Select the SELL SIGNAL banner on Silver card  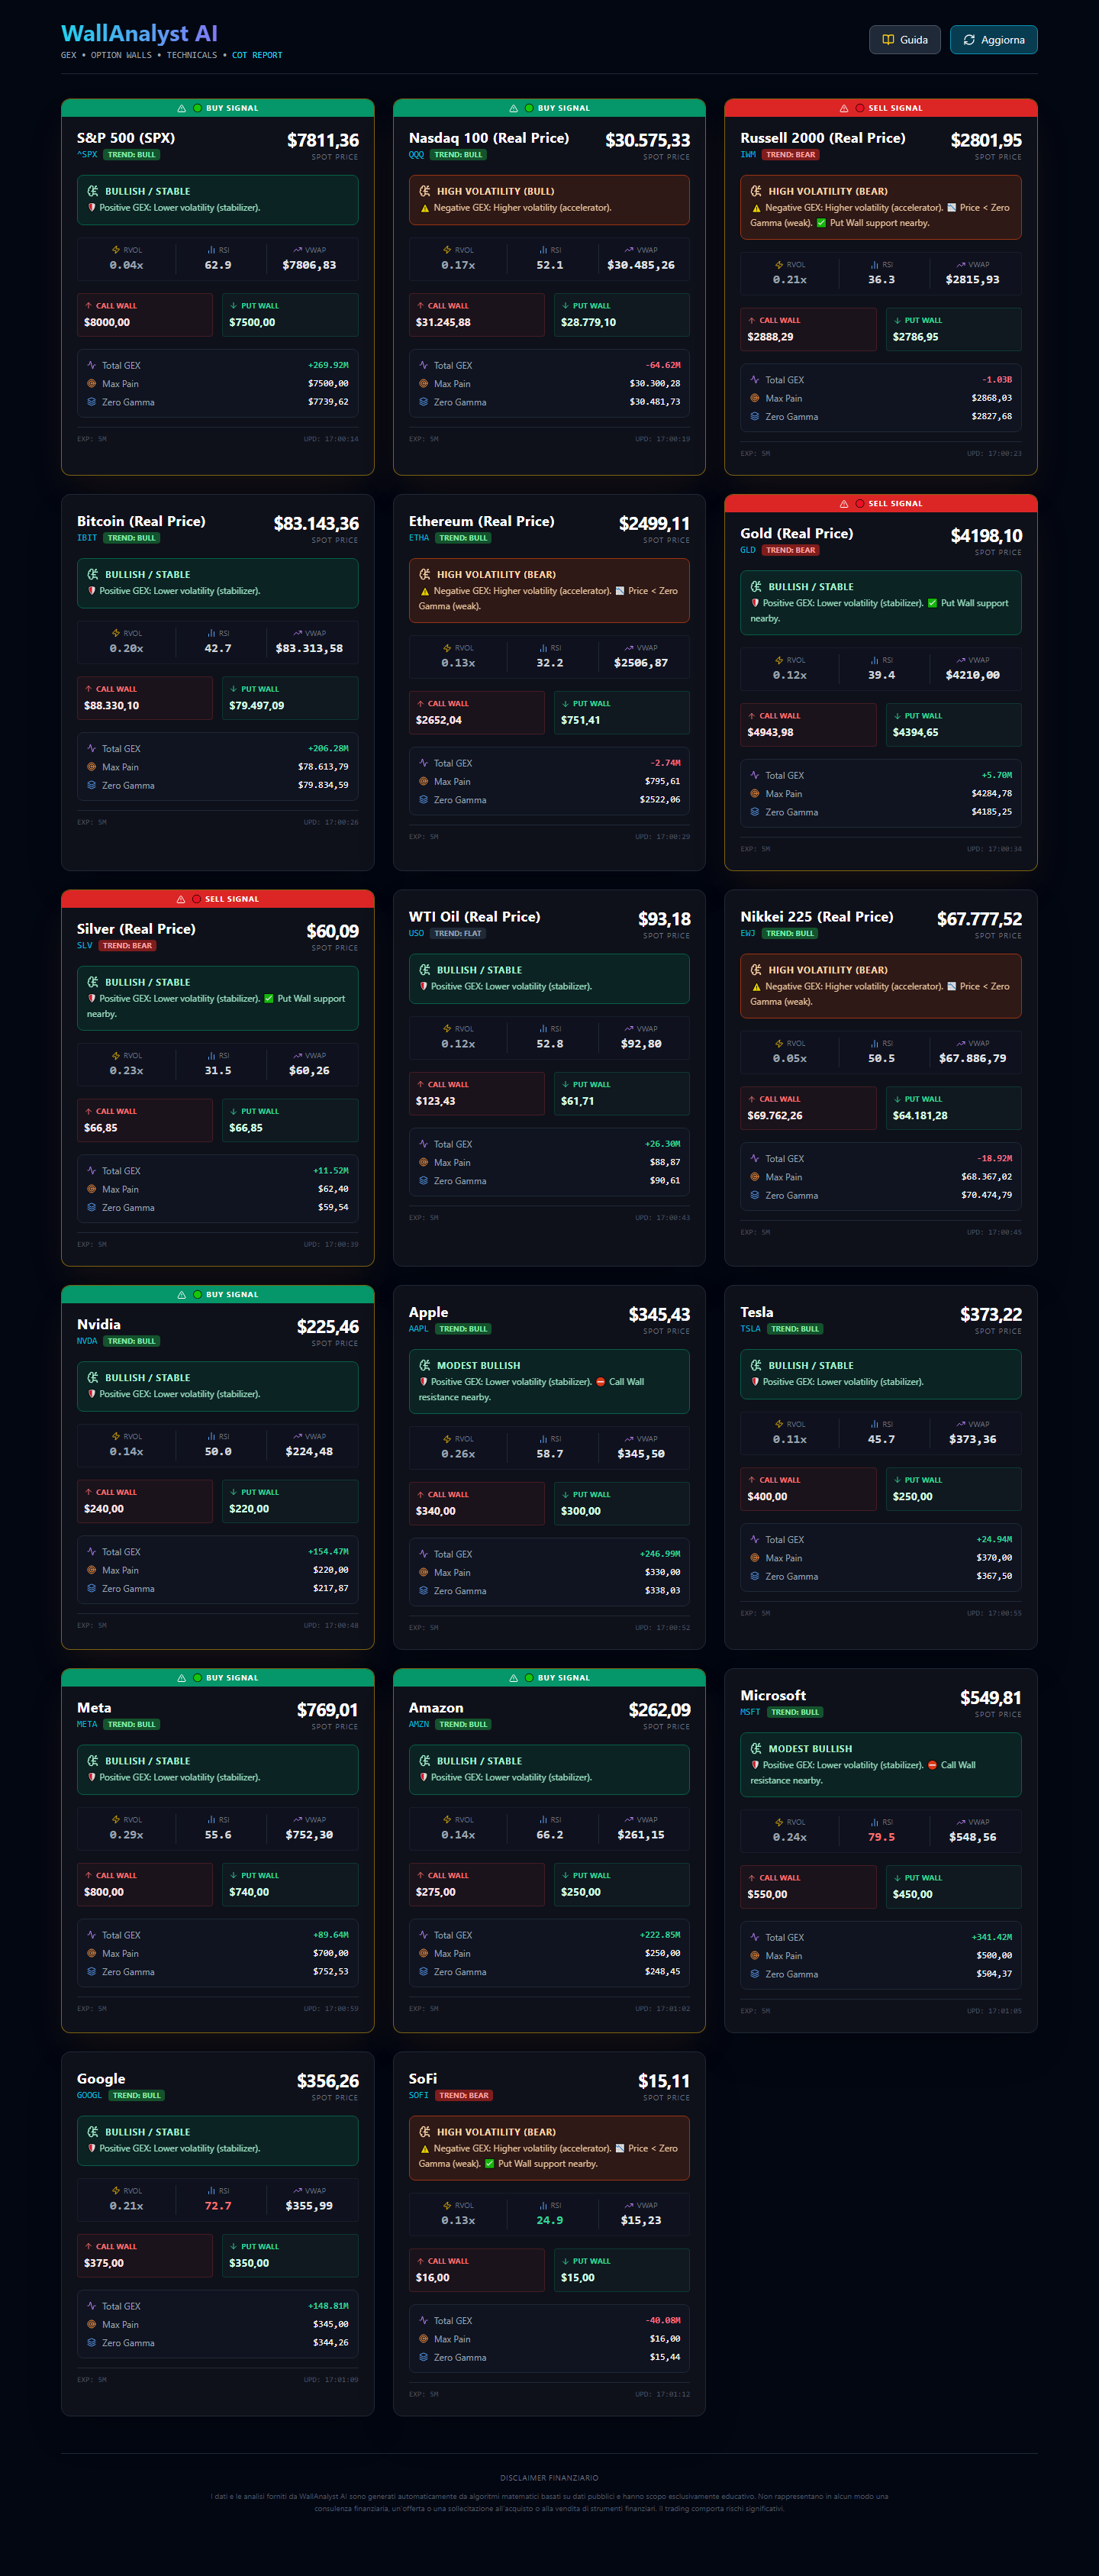(218, 899)
